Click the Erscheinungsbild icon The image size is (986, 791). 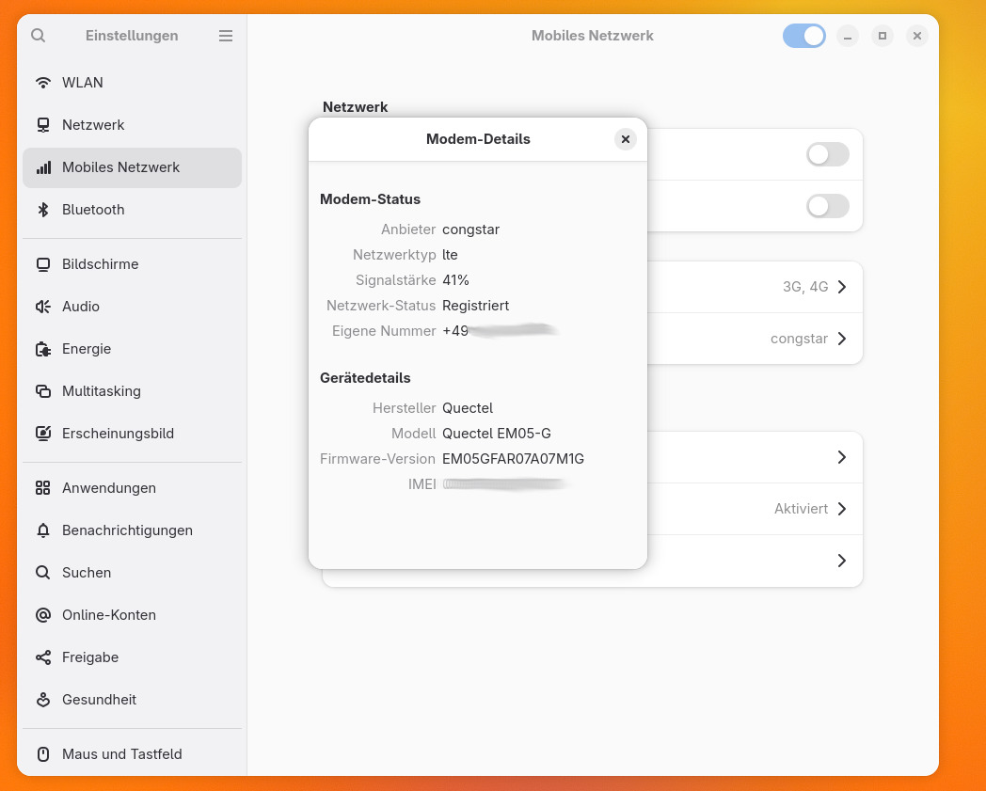pos(42,434)
